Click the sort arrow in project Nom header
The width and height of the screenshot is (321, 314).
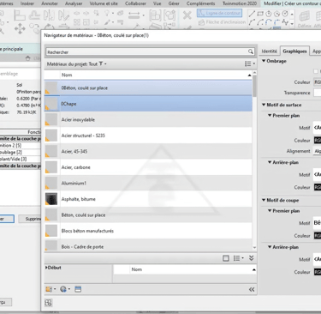click(249, 75)
